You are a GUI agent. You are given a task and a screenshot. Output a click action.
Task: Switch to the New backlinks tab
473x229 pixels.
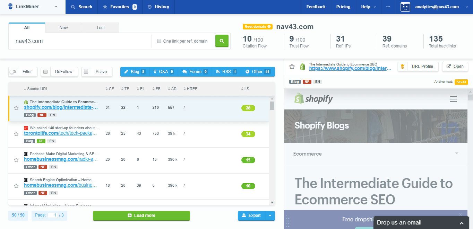coord(63,28)
